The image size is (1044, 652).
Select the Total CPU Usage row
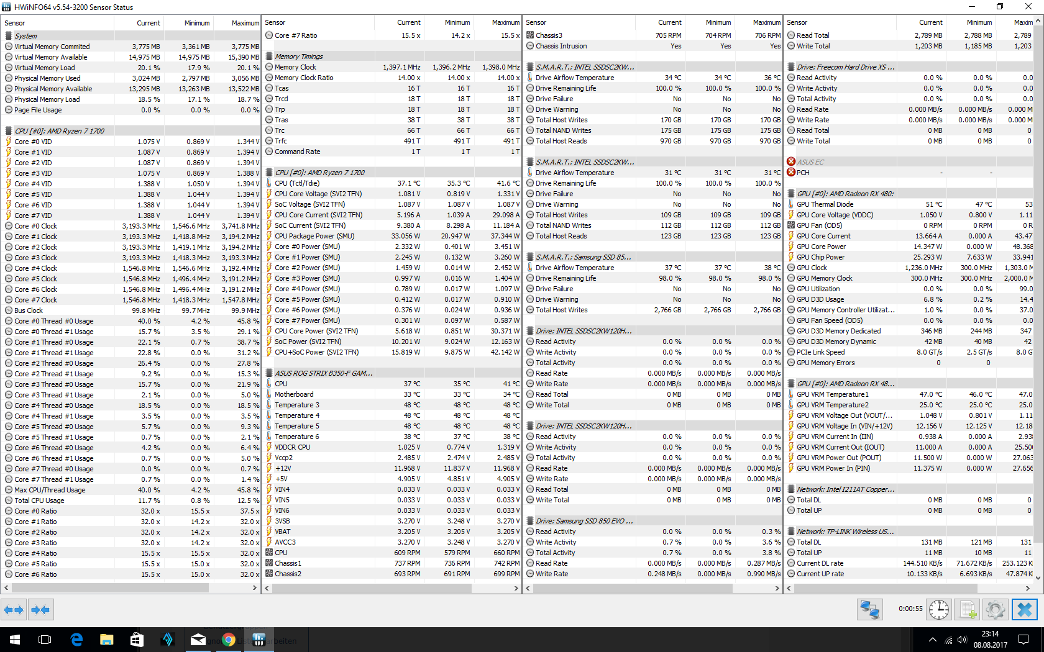[131, 500]
